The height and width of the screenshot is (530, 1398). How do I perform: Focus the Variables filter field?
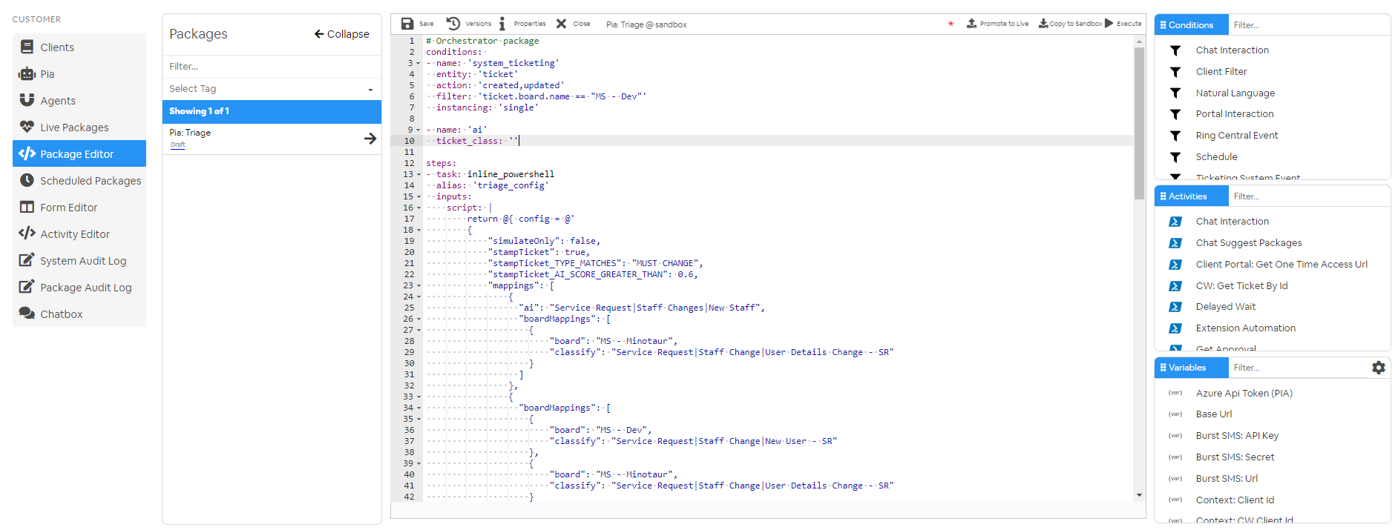[1299, 368]
